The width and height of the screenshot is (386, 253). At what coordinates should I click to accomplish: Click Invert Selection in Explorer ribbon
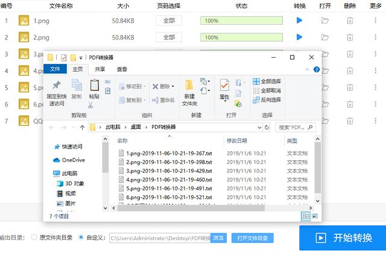[x=267, y=100]
